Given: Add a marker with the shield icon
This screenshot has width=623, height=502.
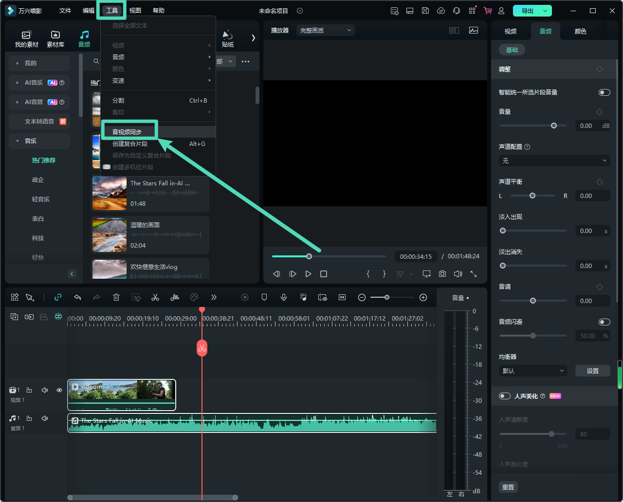Looking at the screenshot, I should point(264,297).
